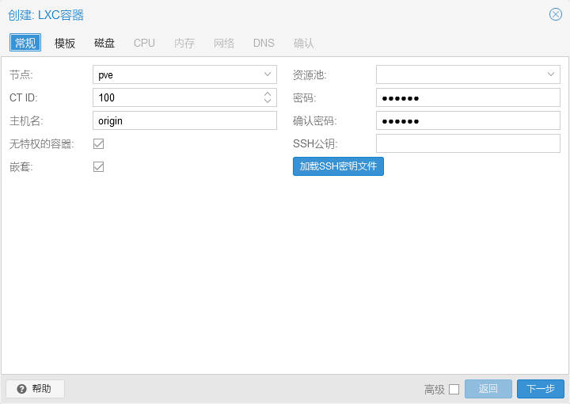
Task: Decrease the CT ID spinner value
Action: 268,101
